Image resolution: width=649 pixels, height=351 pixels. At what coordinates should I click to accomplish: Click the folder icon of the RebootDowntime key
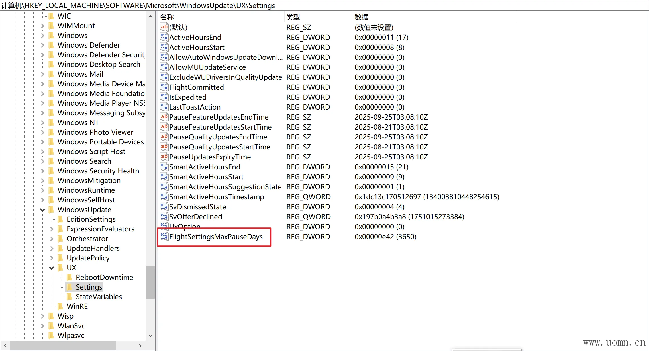69,277
